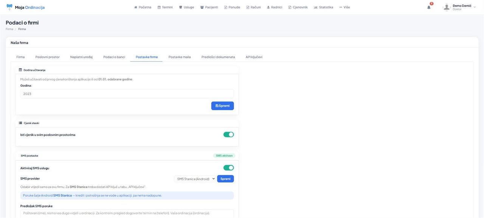Image resolution: width=484 pixels, height=218 pixels.
Task: Open the Postavke maila tab
Action: [x=180, y=57]
